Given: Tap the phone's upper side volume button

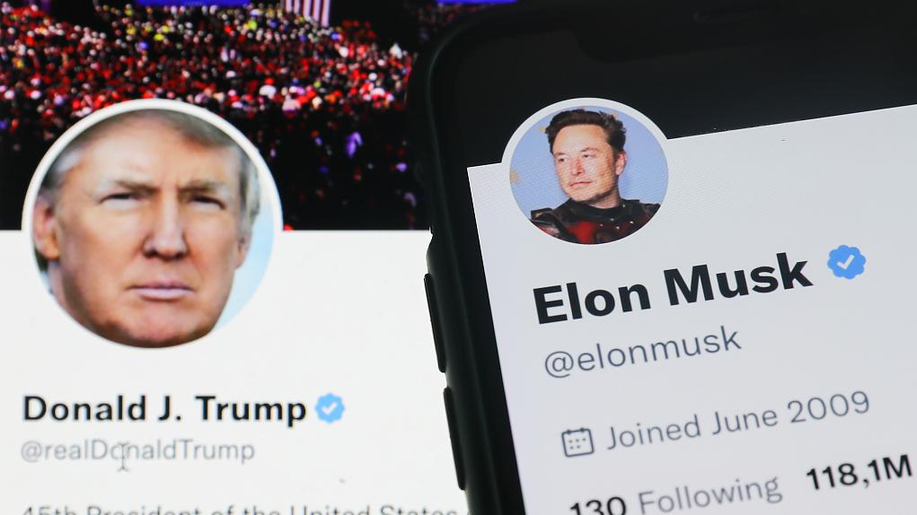Looking at the screenshot, I should 435,322.
